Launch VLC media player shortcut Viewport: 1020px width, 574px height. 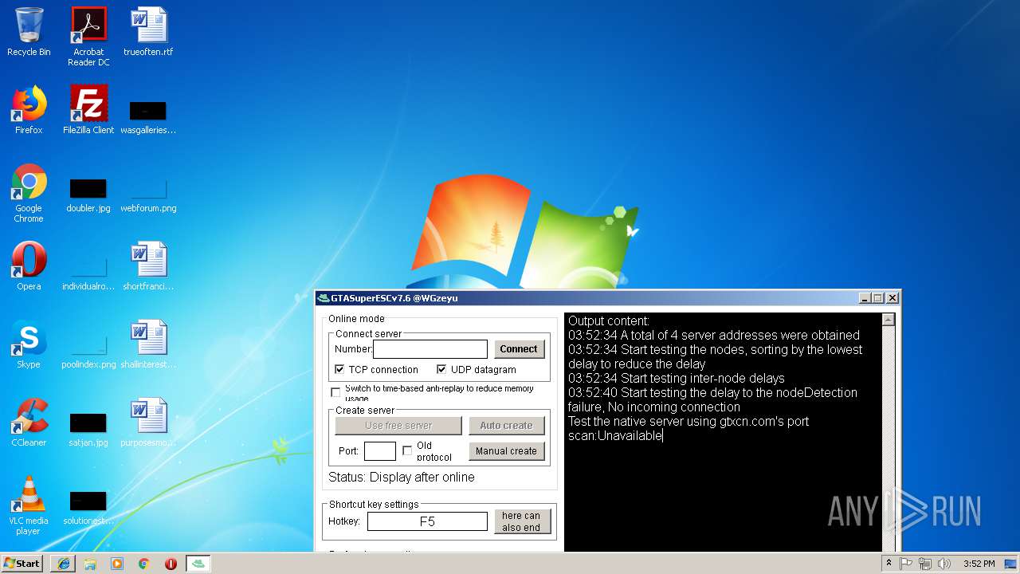click(x=29, y=505)
